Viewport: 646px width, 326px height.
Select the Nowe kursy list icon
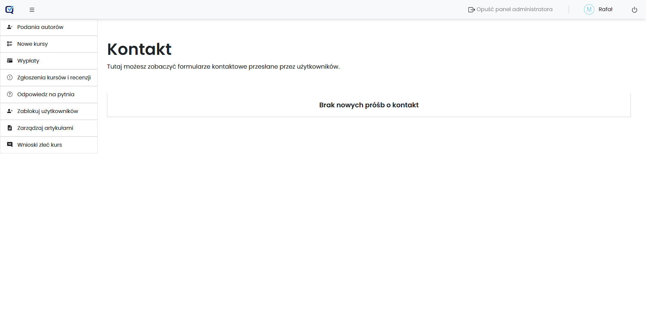coord(10,44)
